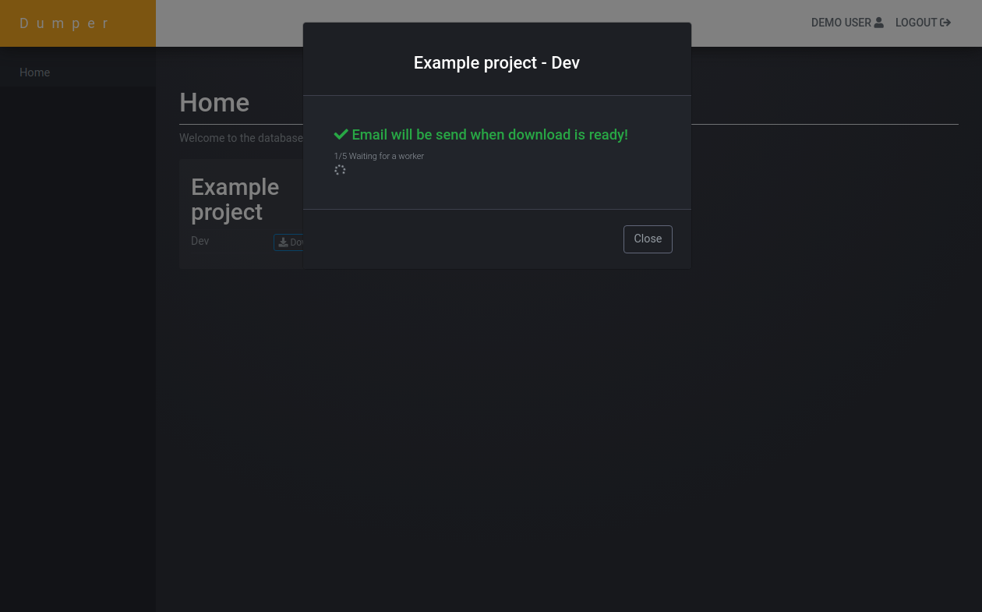Close the Example project - Dev dialog

point(648,239)
